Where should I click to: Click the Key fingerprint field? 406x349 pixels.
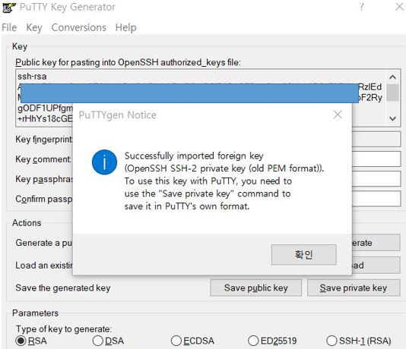(x=376, y=140)
